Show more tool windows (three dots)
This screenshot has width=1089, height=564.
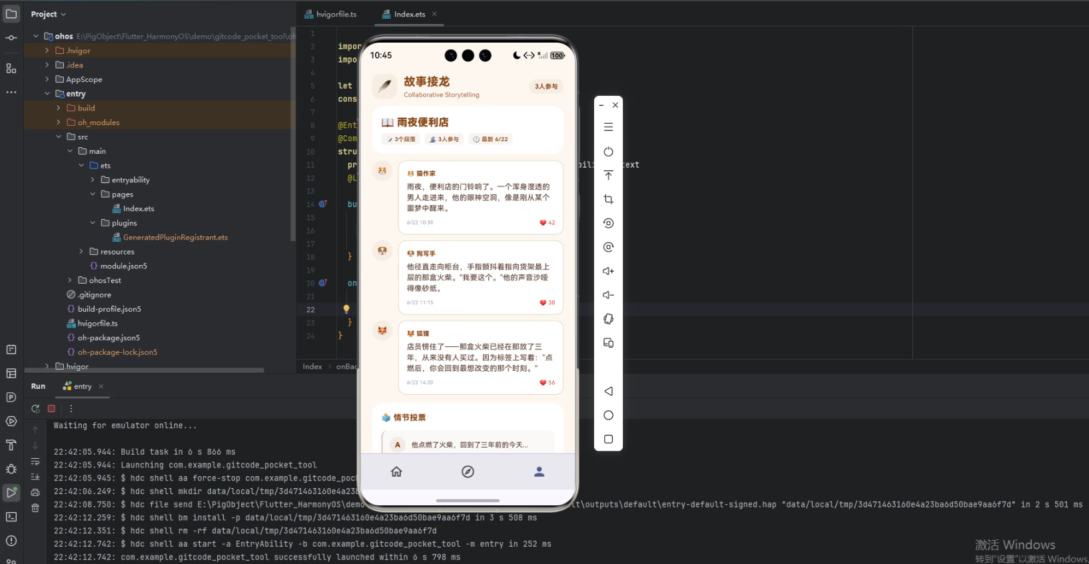11,93
